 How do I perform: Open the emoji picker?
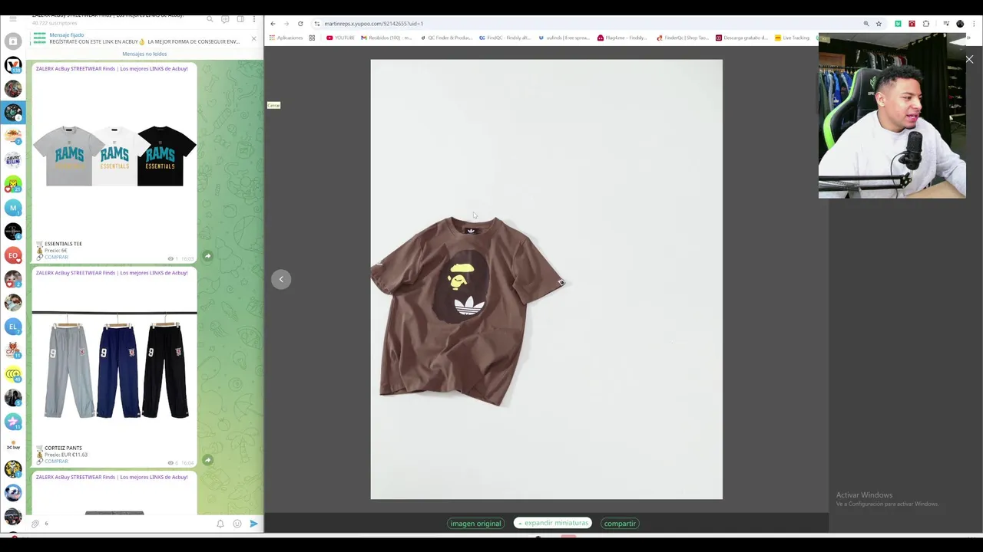[x=237, y=524]
